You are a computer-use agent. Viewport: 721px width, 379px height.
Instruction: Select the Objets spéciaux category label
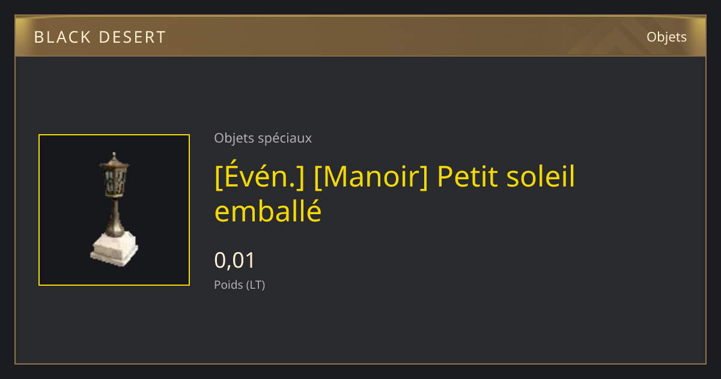pyautogui.click(x=263, y=138)
